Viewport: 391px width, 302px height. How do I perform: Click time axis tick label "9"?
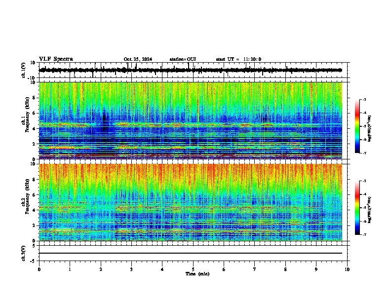point(316,269)
